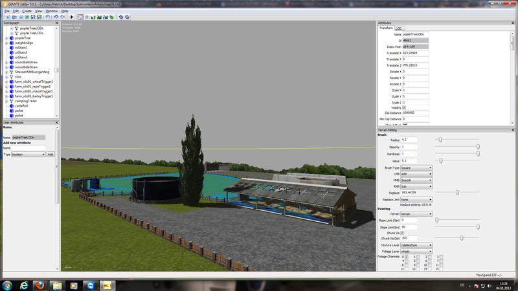Click the reload toolbar icon before Undo

point(47,17)
